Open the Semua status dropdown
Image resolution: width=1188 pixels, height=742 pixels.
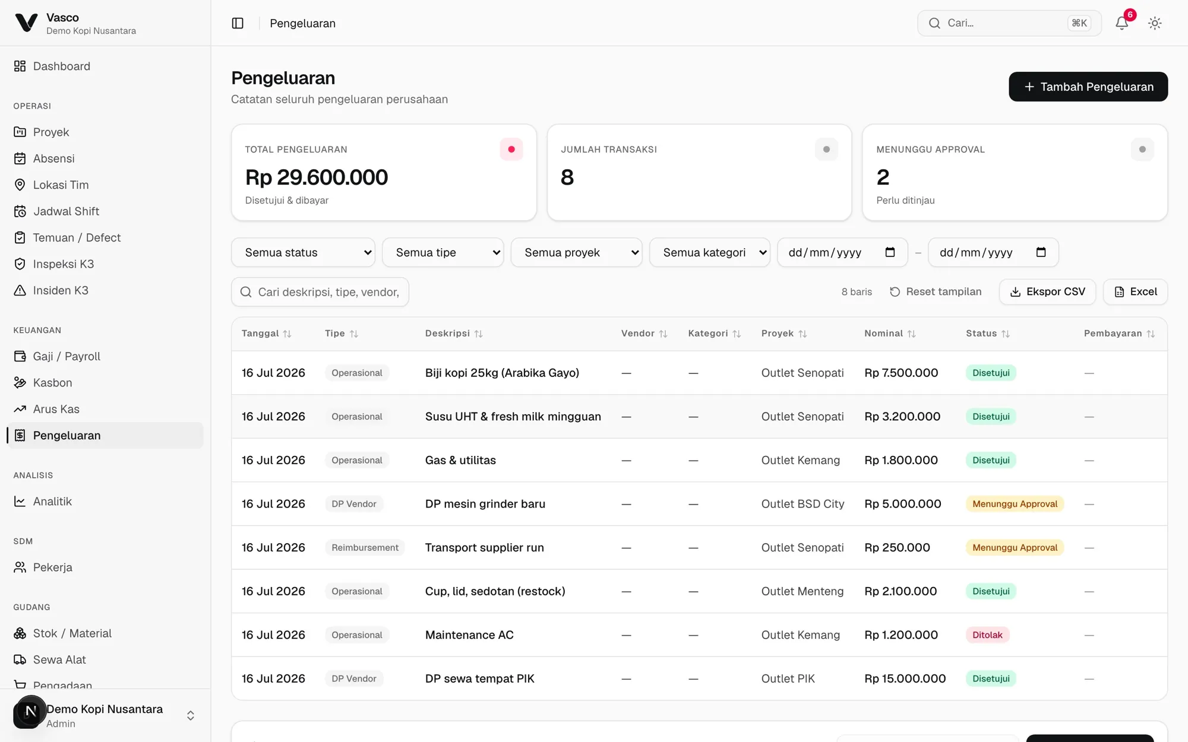[x=303, y=252]
